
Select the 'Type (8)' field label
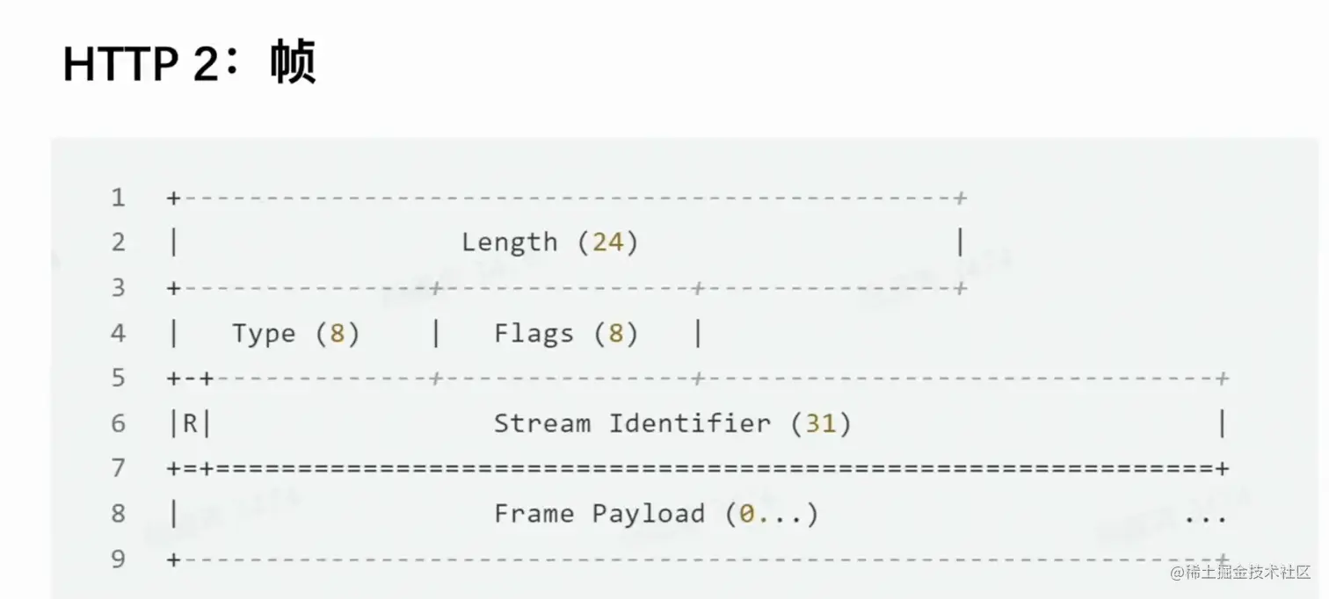pyautogui.click(x=296, y=334)
